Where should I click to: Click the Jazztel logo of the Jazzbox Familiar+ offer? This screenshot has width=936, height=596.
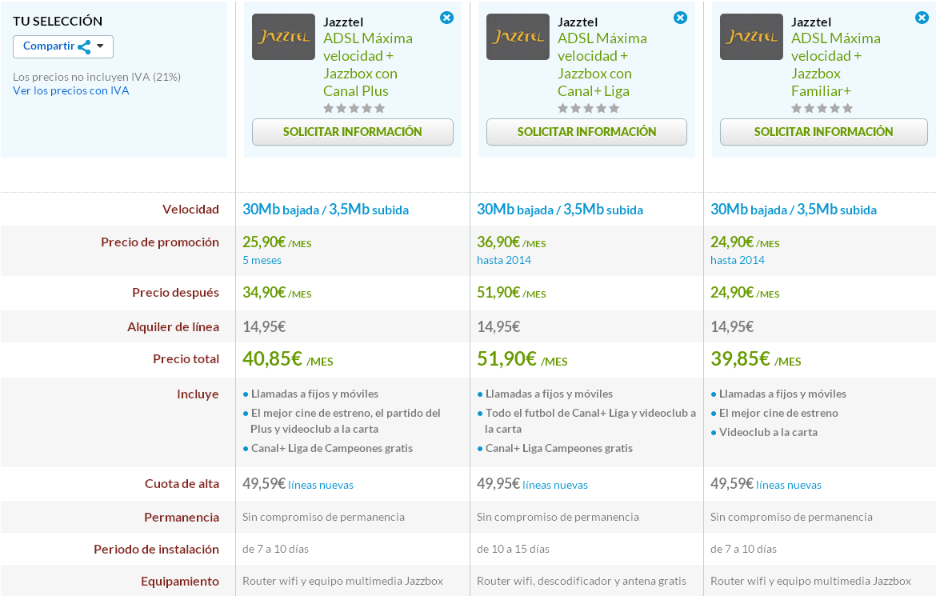pyautogui.click(x=751, y=37)
